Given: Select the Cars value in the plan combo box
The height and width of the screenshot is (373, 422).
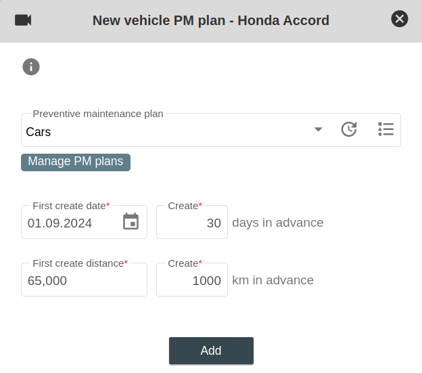Looking at the screenshot, I should [x=162, y=132].
